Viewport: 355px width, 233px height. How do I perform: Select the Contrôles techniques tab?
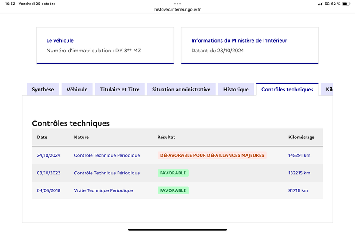coord(287,90)
